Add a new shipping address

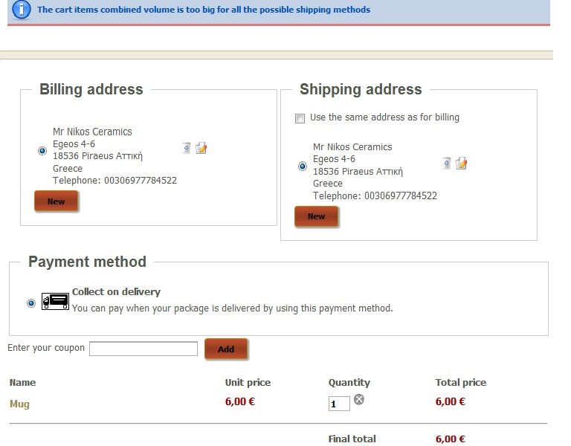316,216
